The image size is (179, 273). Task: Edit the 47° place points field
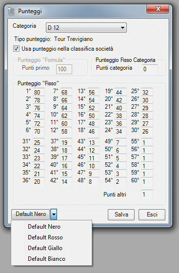pyautogui.click(x=93, y=174)
